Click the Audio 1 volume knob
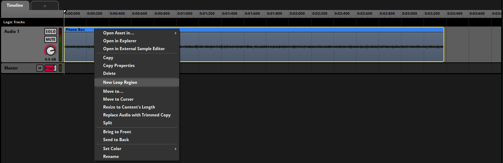Viewport: 503px width, 163px height. [x=51, y=51]
